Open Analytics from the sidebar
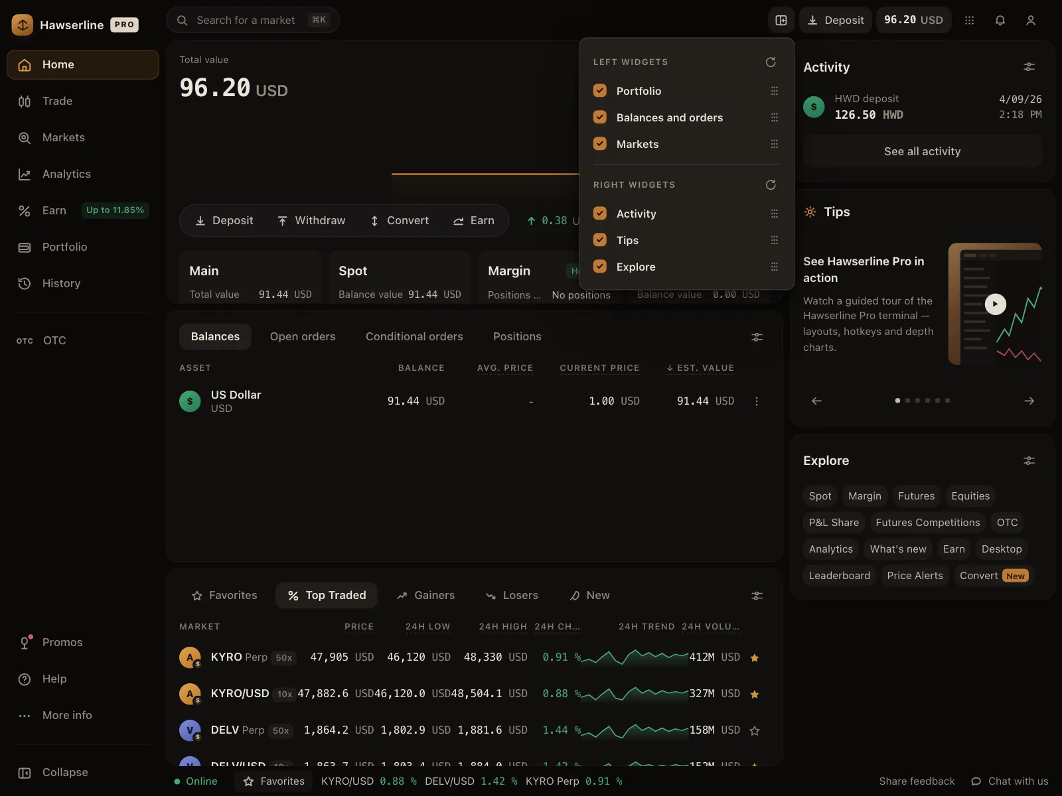 click(83, 174)
